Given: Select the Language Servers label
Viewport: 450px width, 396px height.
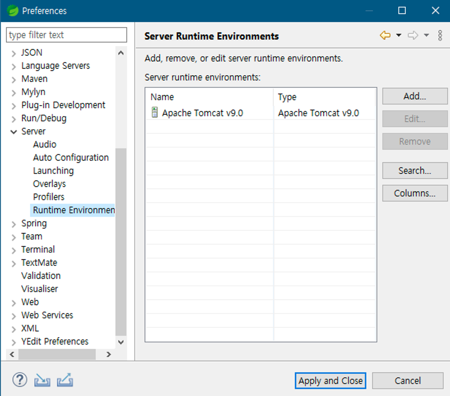Looking at the screenshot, I should pos(56,66).
